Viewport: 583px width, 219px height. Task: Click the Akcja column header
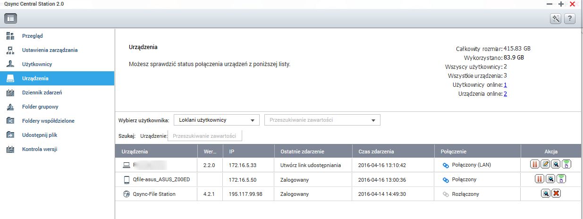pos(551,152)
